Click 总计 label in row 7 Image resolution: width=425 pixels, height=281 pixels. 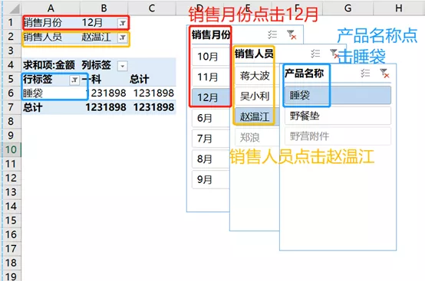[x=33, y=107]
